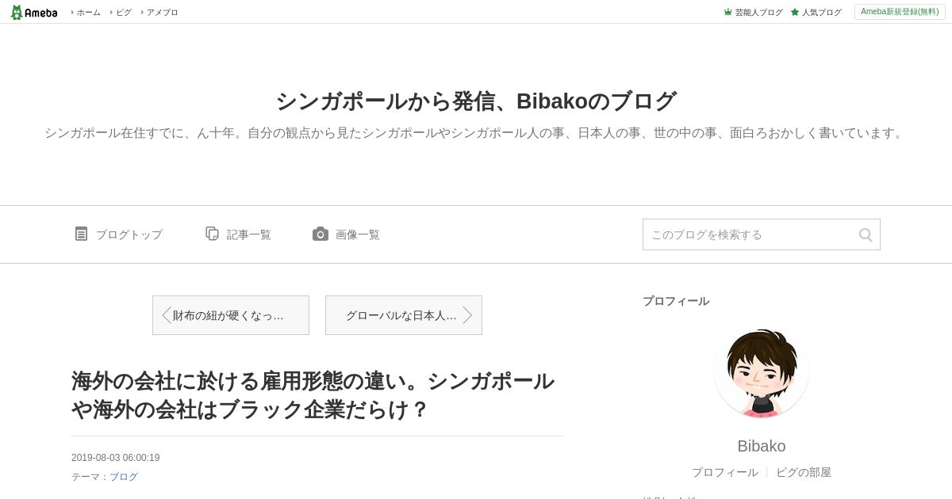952x499 pixels.
Task: Click the 記事一覧 pages icon
Action: (x=212, y=234)
